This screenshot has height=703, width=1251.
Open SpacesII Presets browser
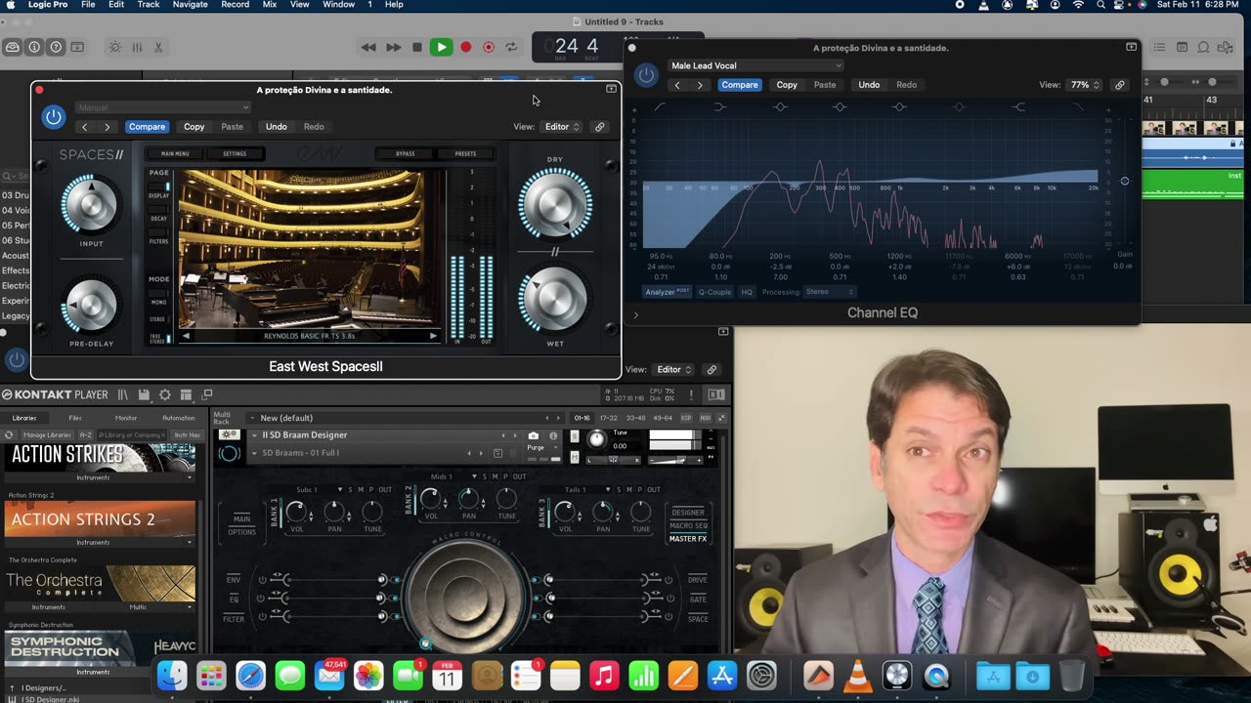[x=465, y=153]
